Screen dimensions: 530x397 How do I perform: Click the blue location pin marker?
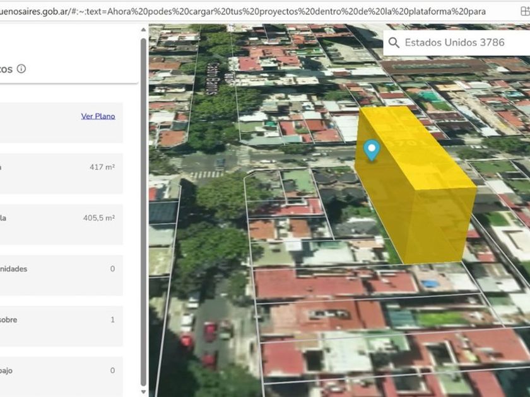pos(372,150)
